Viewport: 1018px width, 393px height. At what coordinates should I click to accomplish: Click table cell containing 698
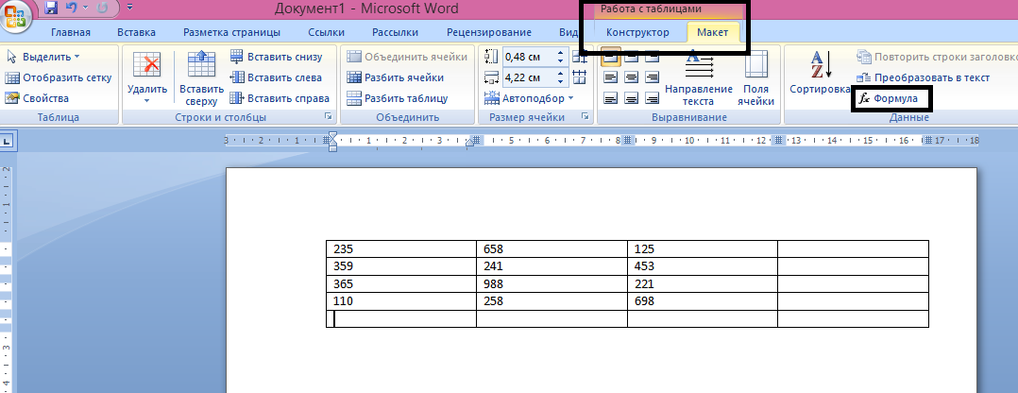coord(703,301)
